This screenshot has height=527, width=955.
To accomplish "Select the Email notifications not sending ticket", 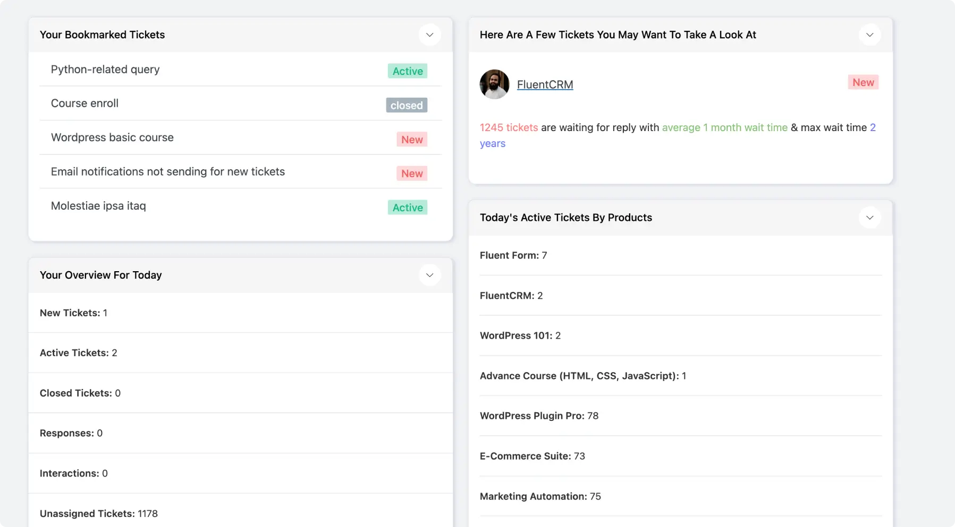I will click(168, 171).
